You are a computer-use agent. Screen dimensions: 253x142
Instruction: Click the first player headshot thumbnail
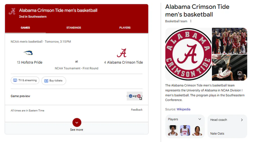[173, 130]
